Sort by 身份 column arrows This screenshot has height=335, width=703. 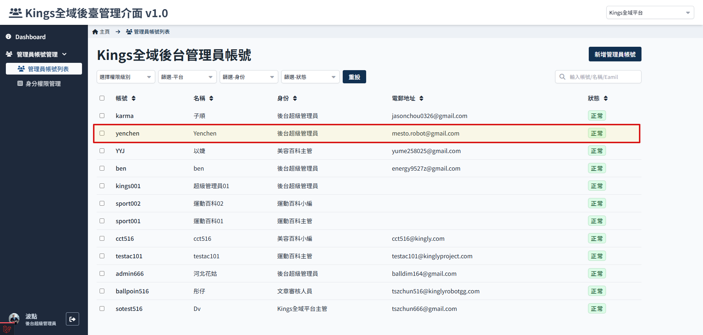coord(295,98)
